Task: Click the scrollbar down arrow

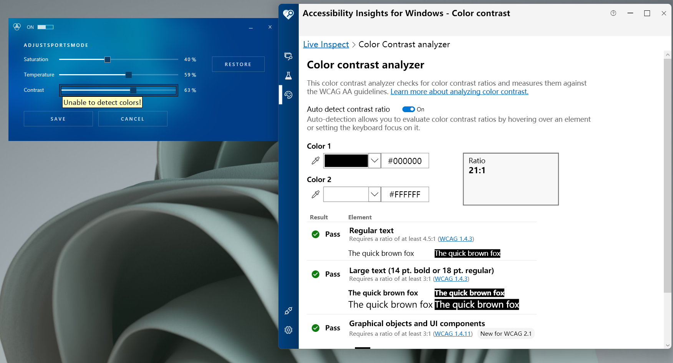Action: click(x=668, y=345)
